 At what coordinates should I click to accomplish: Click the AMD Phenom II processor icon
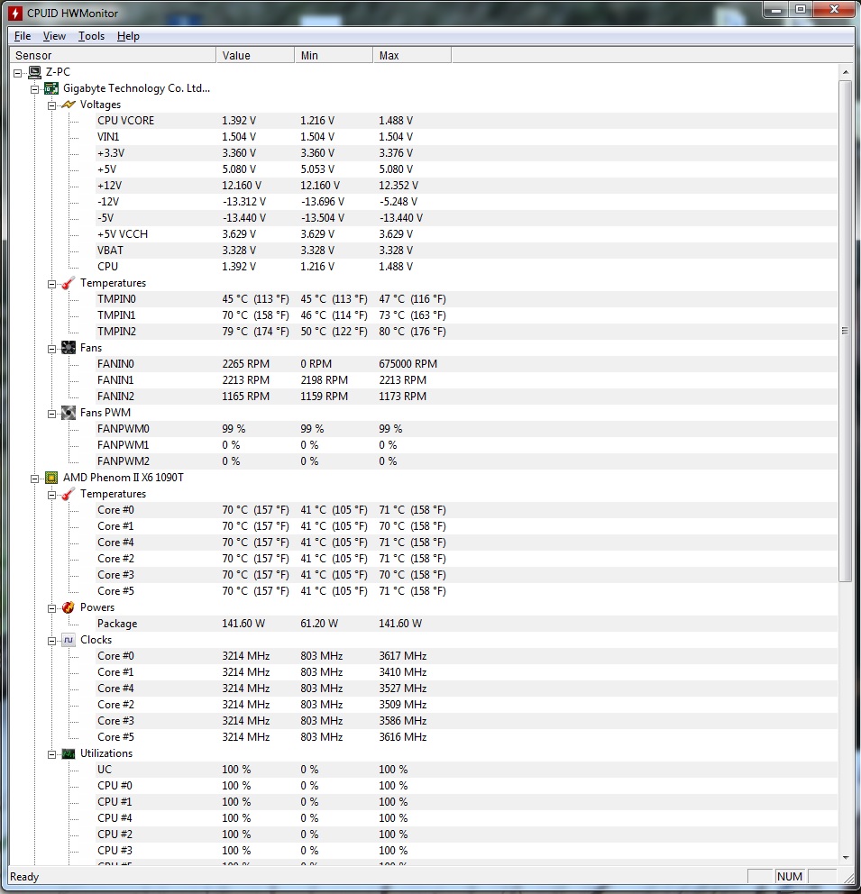51,478
